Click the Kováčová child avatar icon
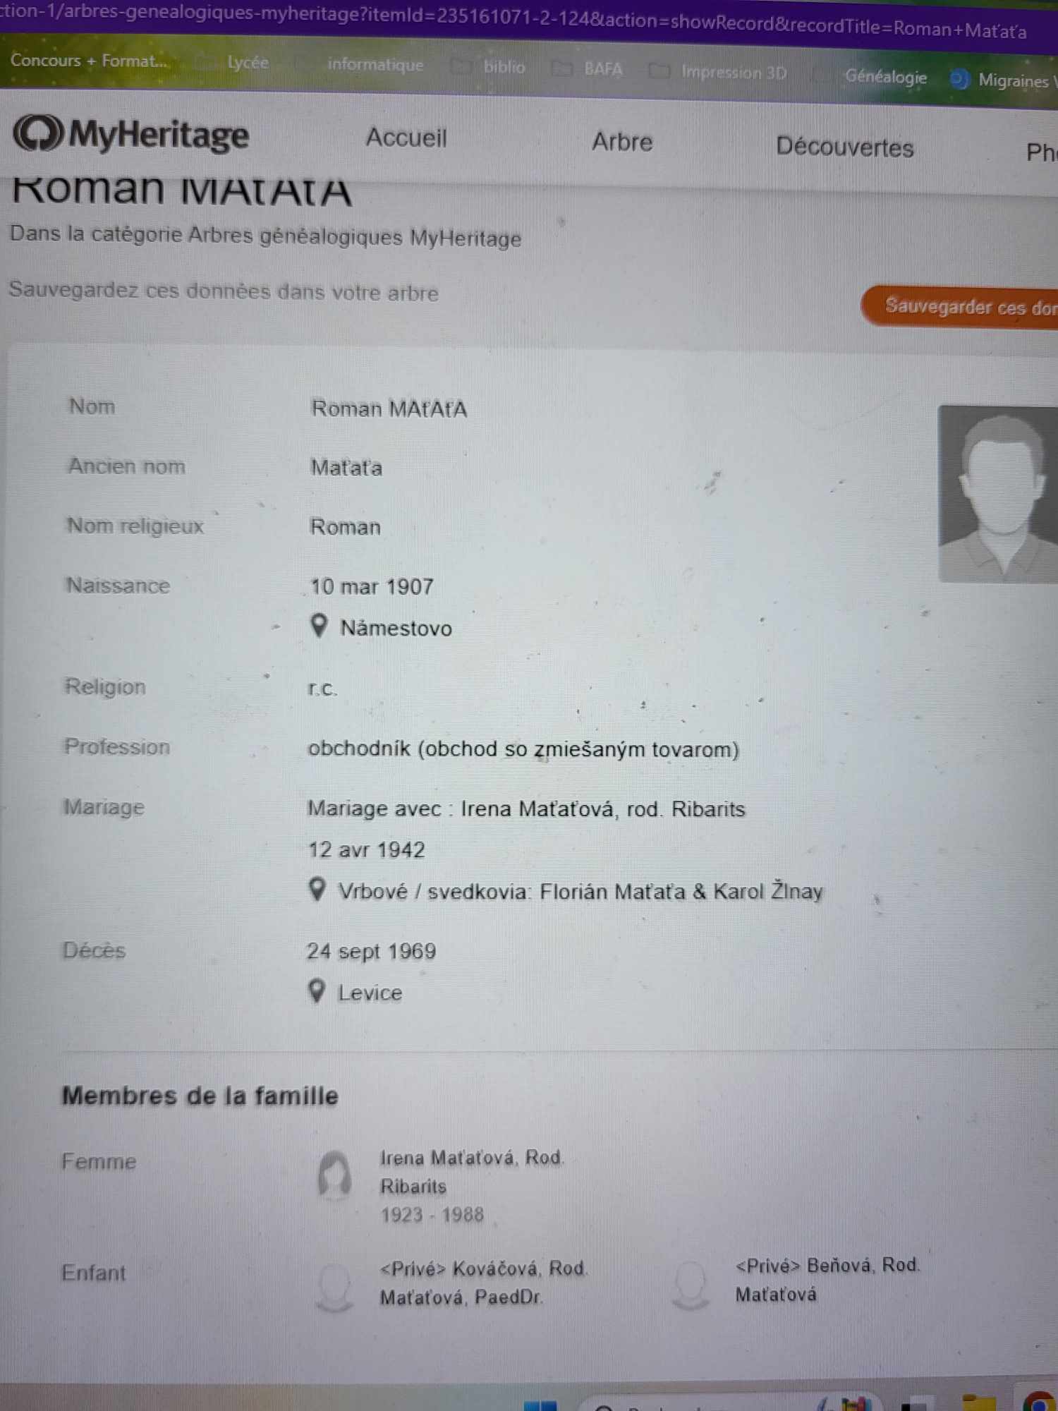Image resolution: width=1058 pixels, height=1411 pixels. 334,1287
